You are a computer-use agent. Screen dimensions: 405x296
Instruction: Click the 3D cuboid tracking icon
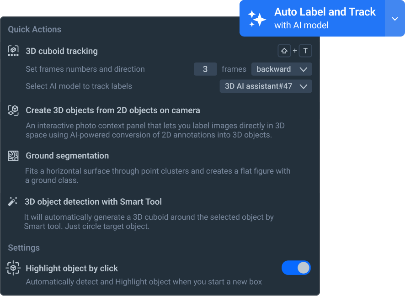click(x=13, y=51)
